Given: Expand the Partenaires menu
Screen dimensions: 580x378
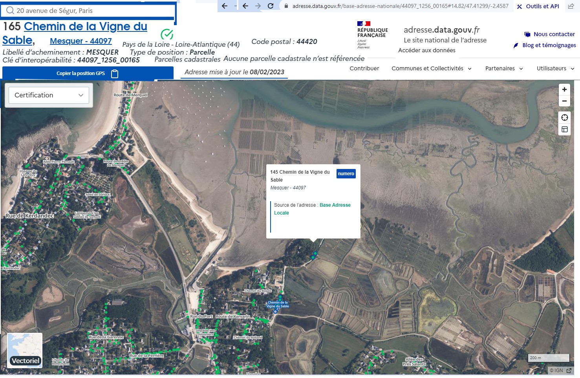Looking at the screenshot, I should point(504,68).
